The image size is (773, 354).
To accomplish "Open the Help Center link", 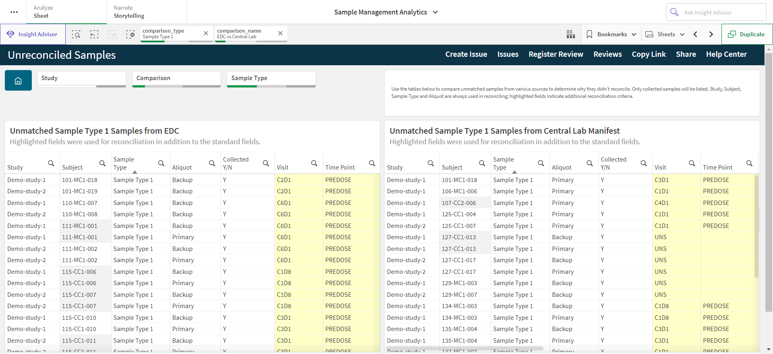I will [726, 54].
